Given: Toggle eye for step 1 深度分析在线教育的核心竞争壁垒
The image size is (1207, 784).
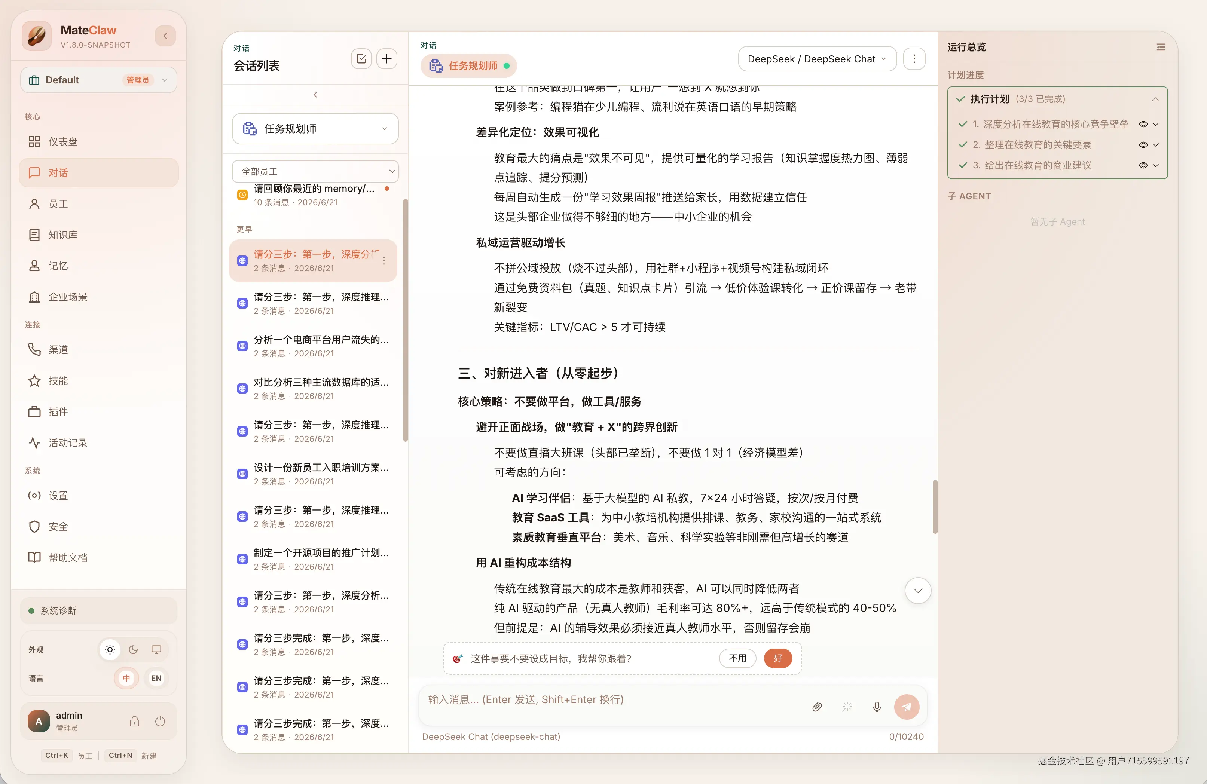Looking at the screenshot, I should pos(1143,124).
